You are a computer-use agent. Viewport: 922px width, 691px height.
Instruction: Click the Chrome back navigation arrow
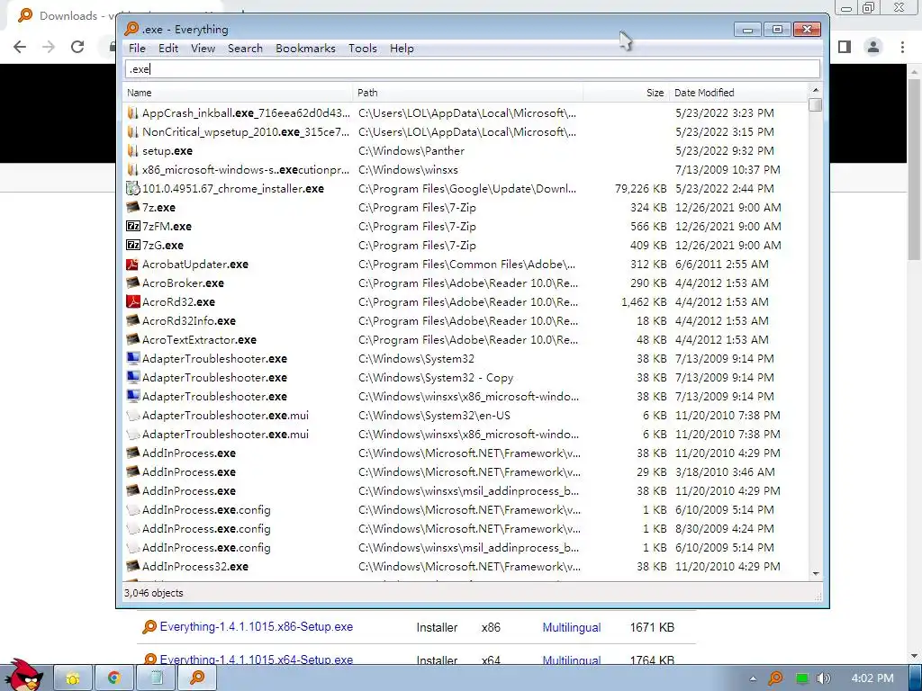click(x=20, y=47)
